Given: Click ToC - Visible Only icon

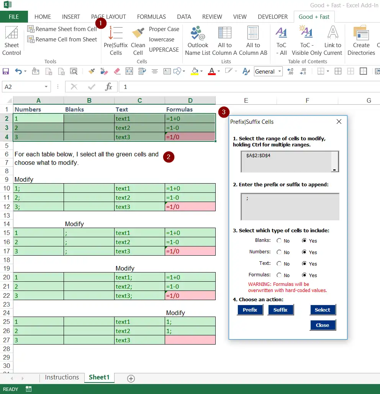Looking at the screenshot, I should (x=306, y=32).
